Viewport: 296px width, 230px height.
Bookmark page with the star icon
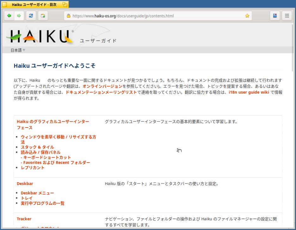coord(247,16)
